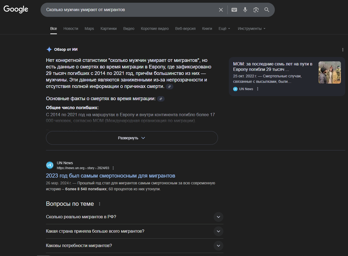Start voice search with microphone icon
Image resolution: width=348 pixels, height=256 pixels.
pos(245,10)
